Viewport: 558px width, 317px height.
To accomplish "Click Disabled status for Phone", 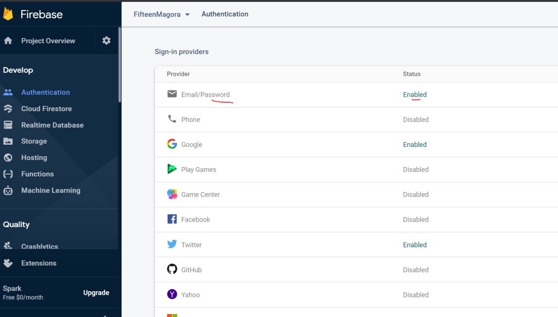I will pos(415,119).
